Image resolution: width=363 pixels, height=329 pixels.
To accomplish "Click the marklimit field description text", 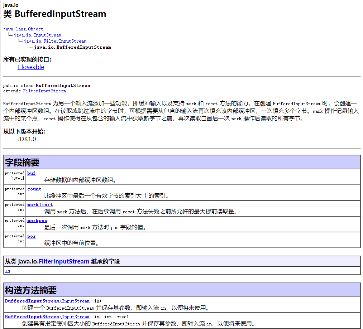I will [x=141, y=212].
